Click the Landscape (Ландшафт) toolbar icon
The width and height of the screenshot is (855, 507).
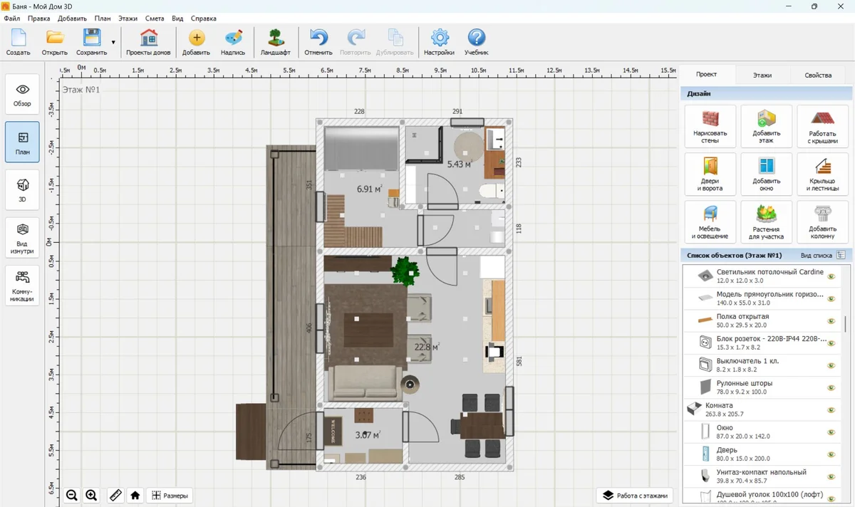(275, 43)
